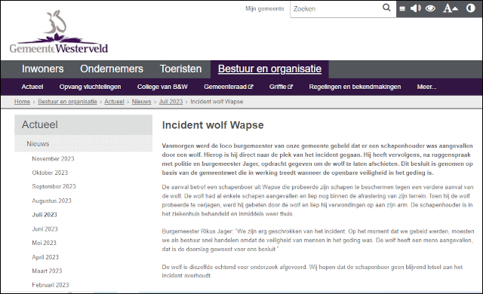Click the search magnifier icon
Viewport: 483px width, 294px height.
[x=386, y=8]
